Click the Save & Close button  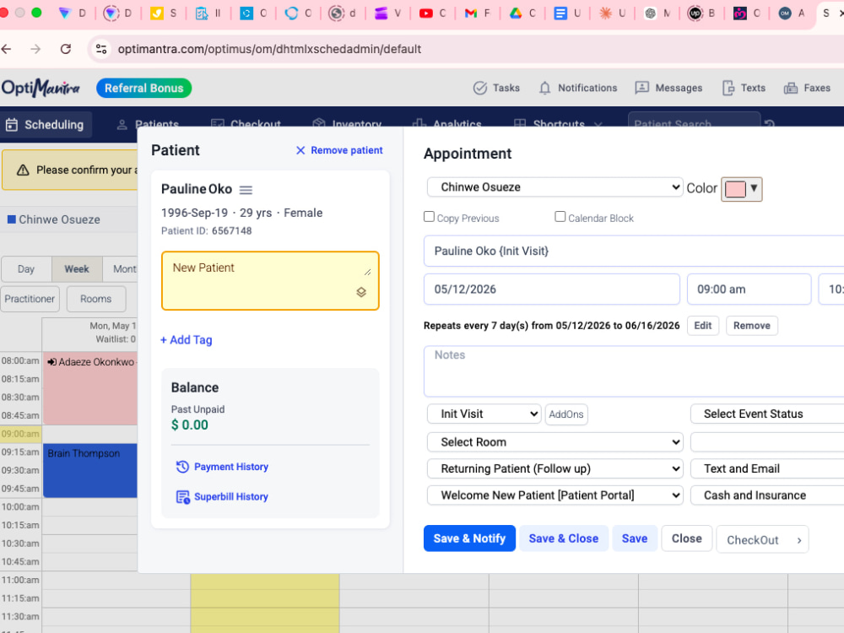tap(564, 538)
